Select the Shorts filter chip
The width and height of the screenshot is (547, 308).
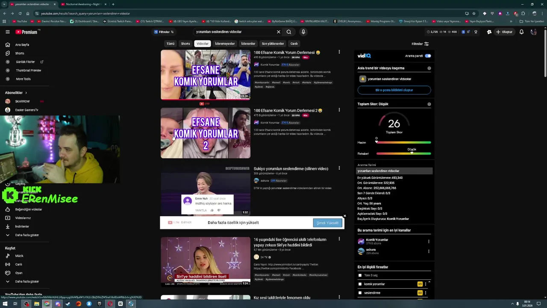click(185, 44)
